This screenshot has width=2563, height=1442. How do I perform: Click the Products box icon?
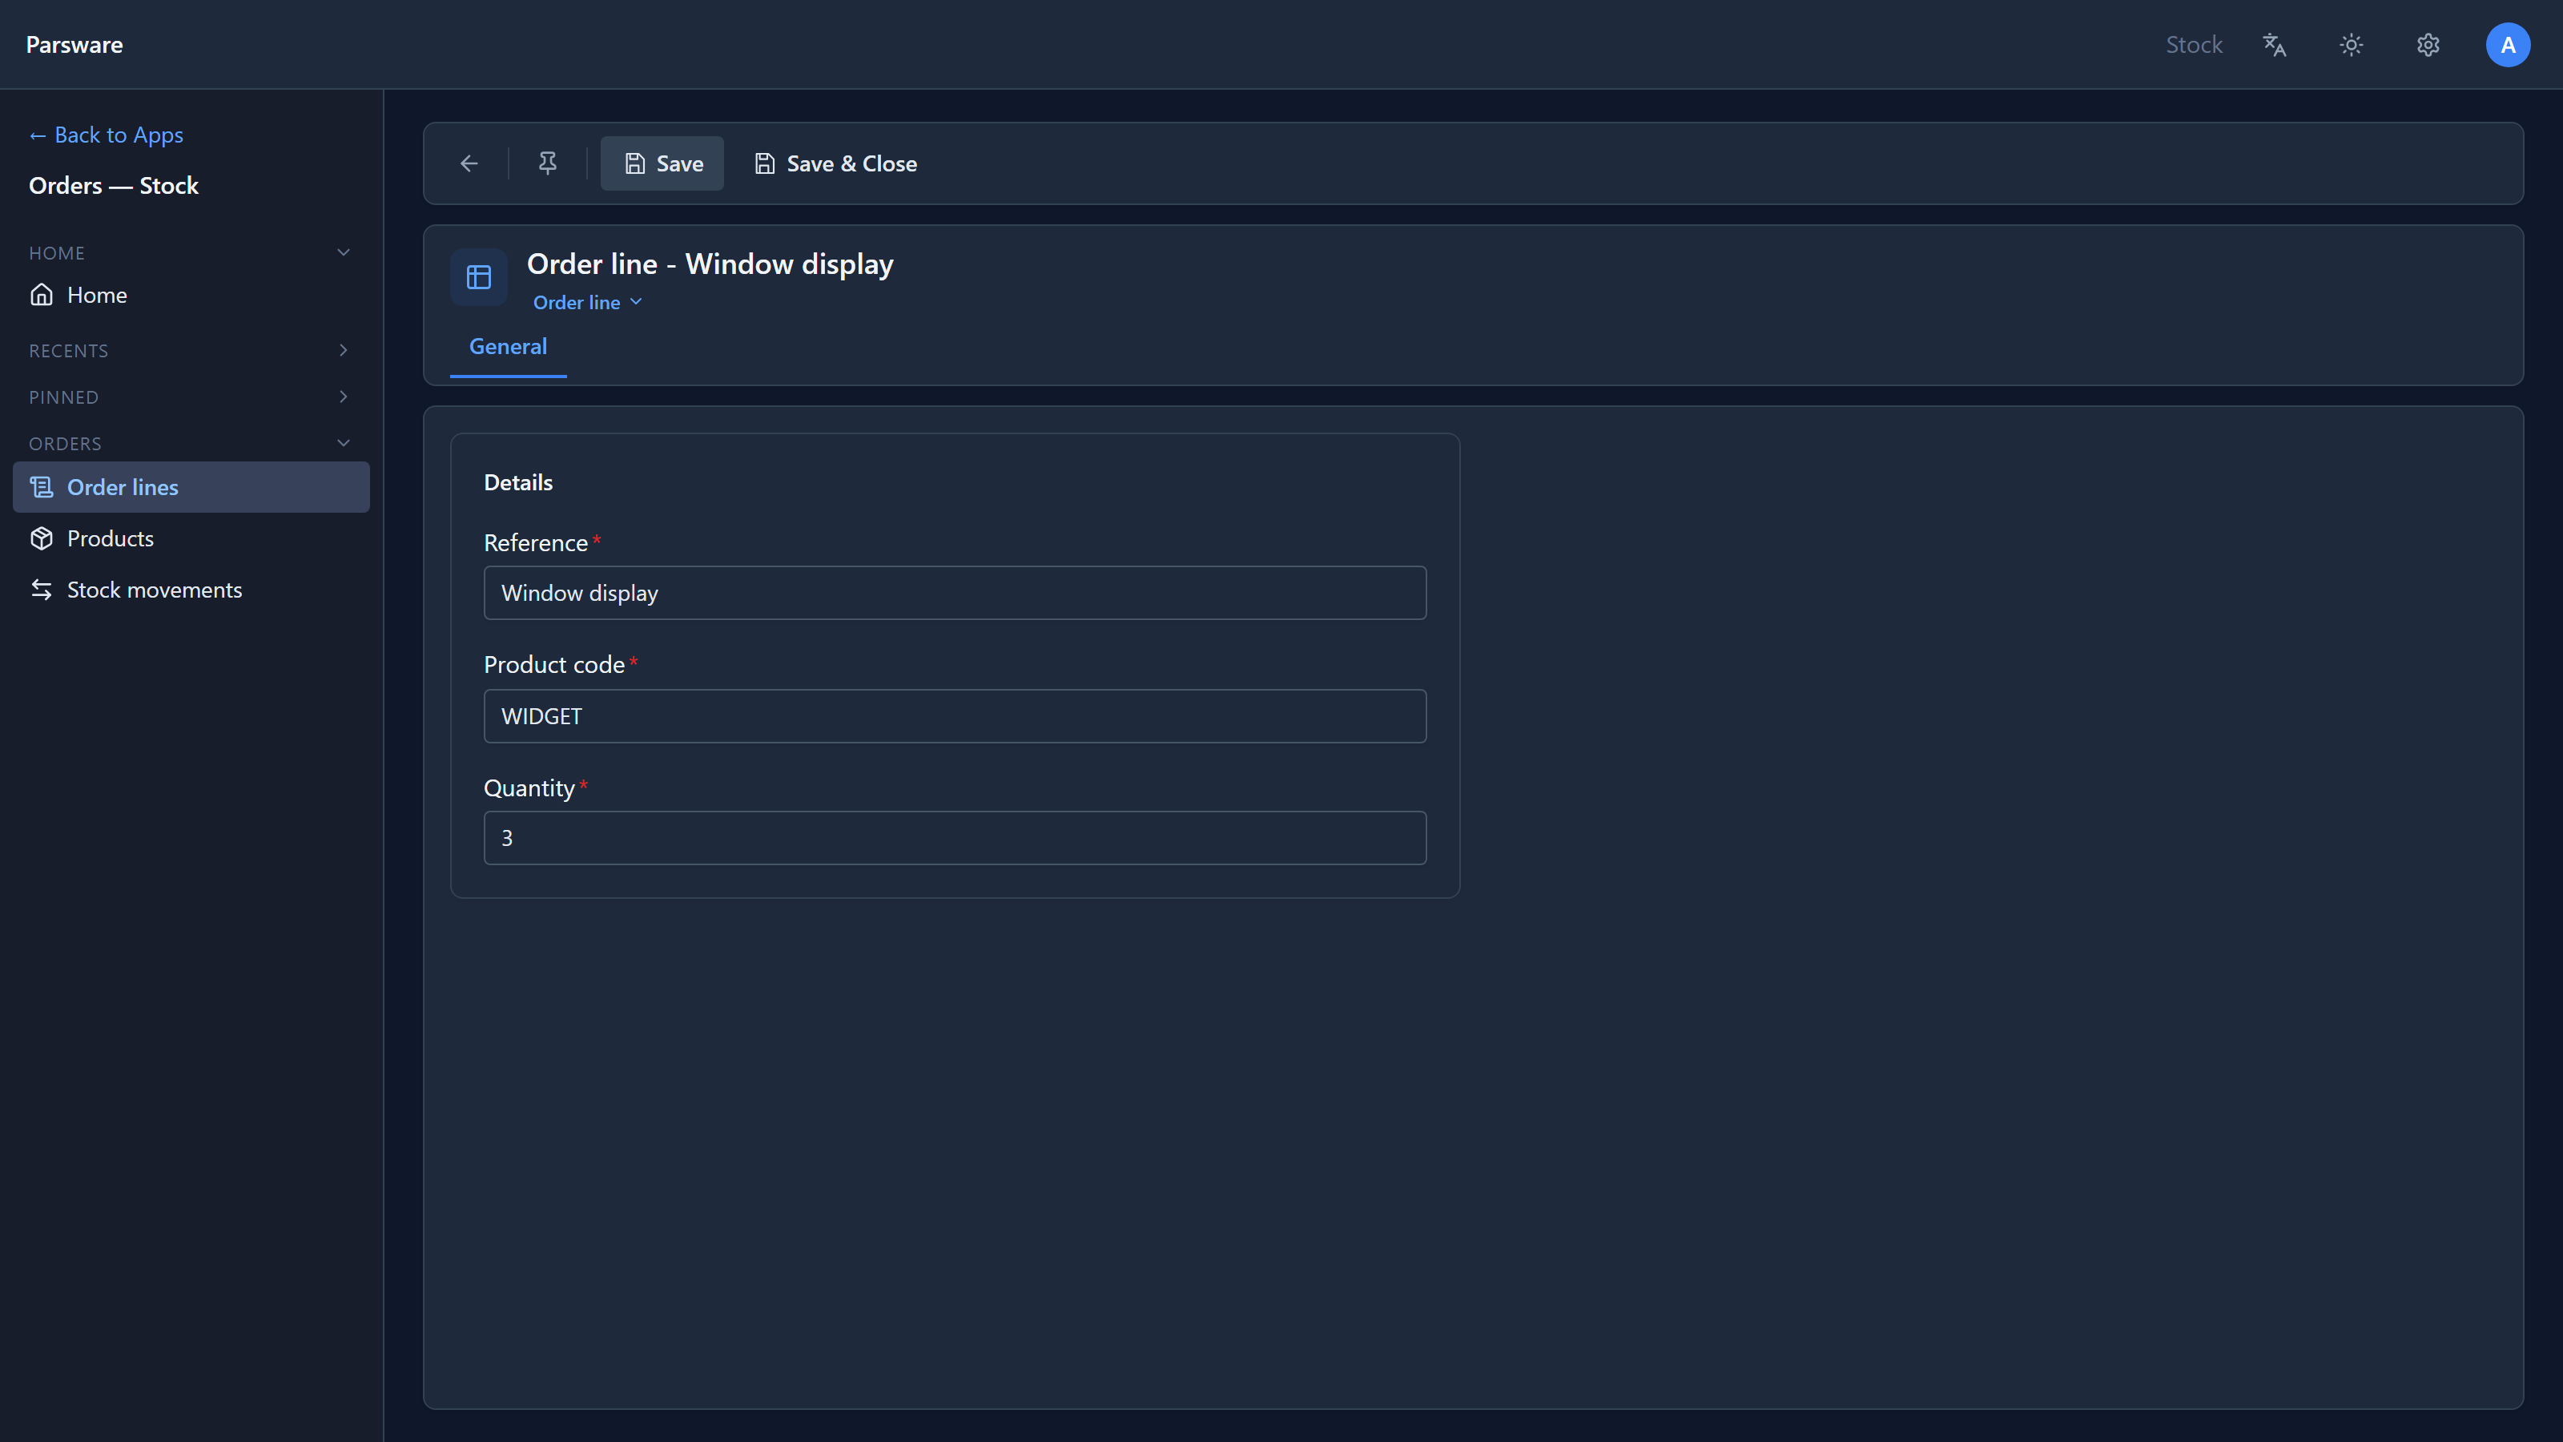click(x=42, y=538)
